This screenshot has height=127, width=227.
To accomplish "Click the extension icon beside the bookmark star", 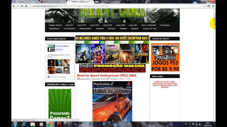I will (x=209, y=6).
